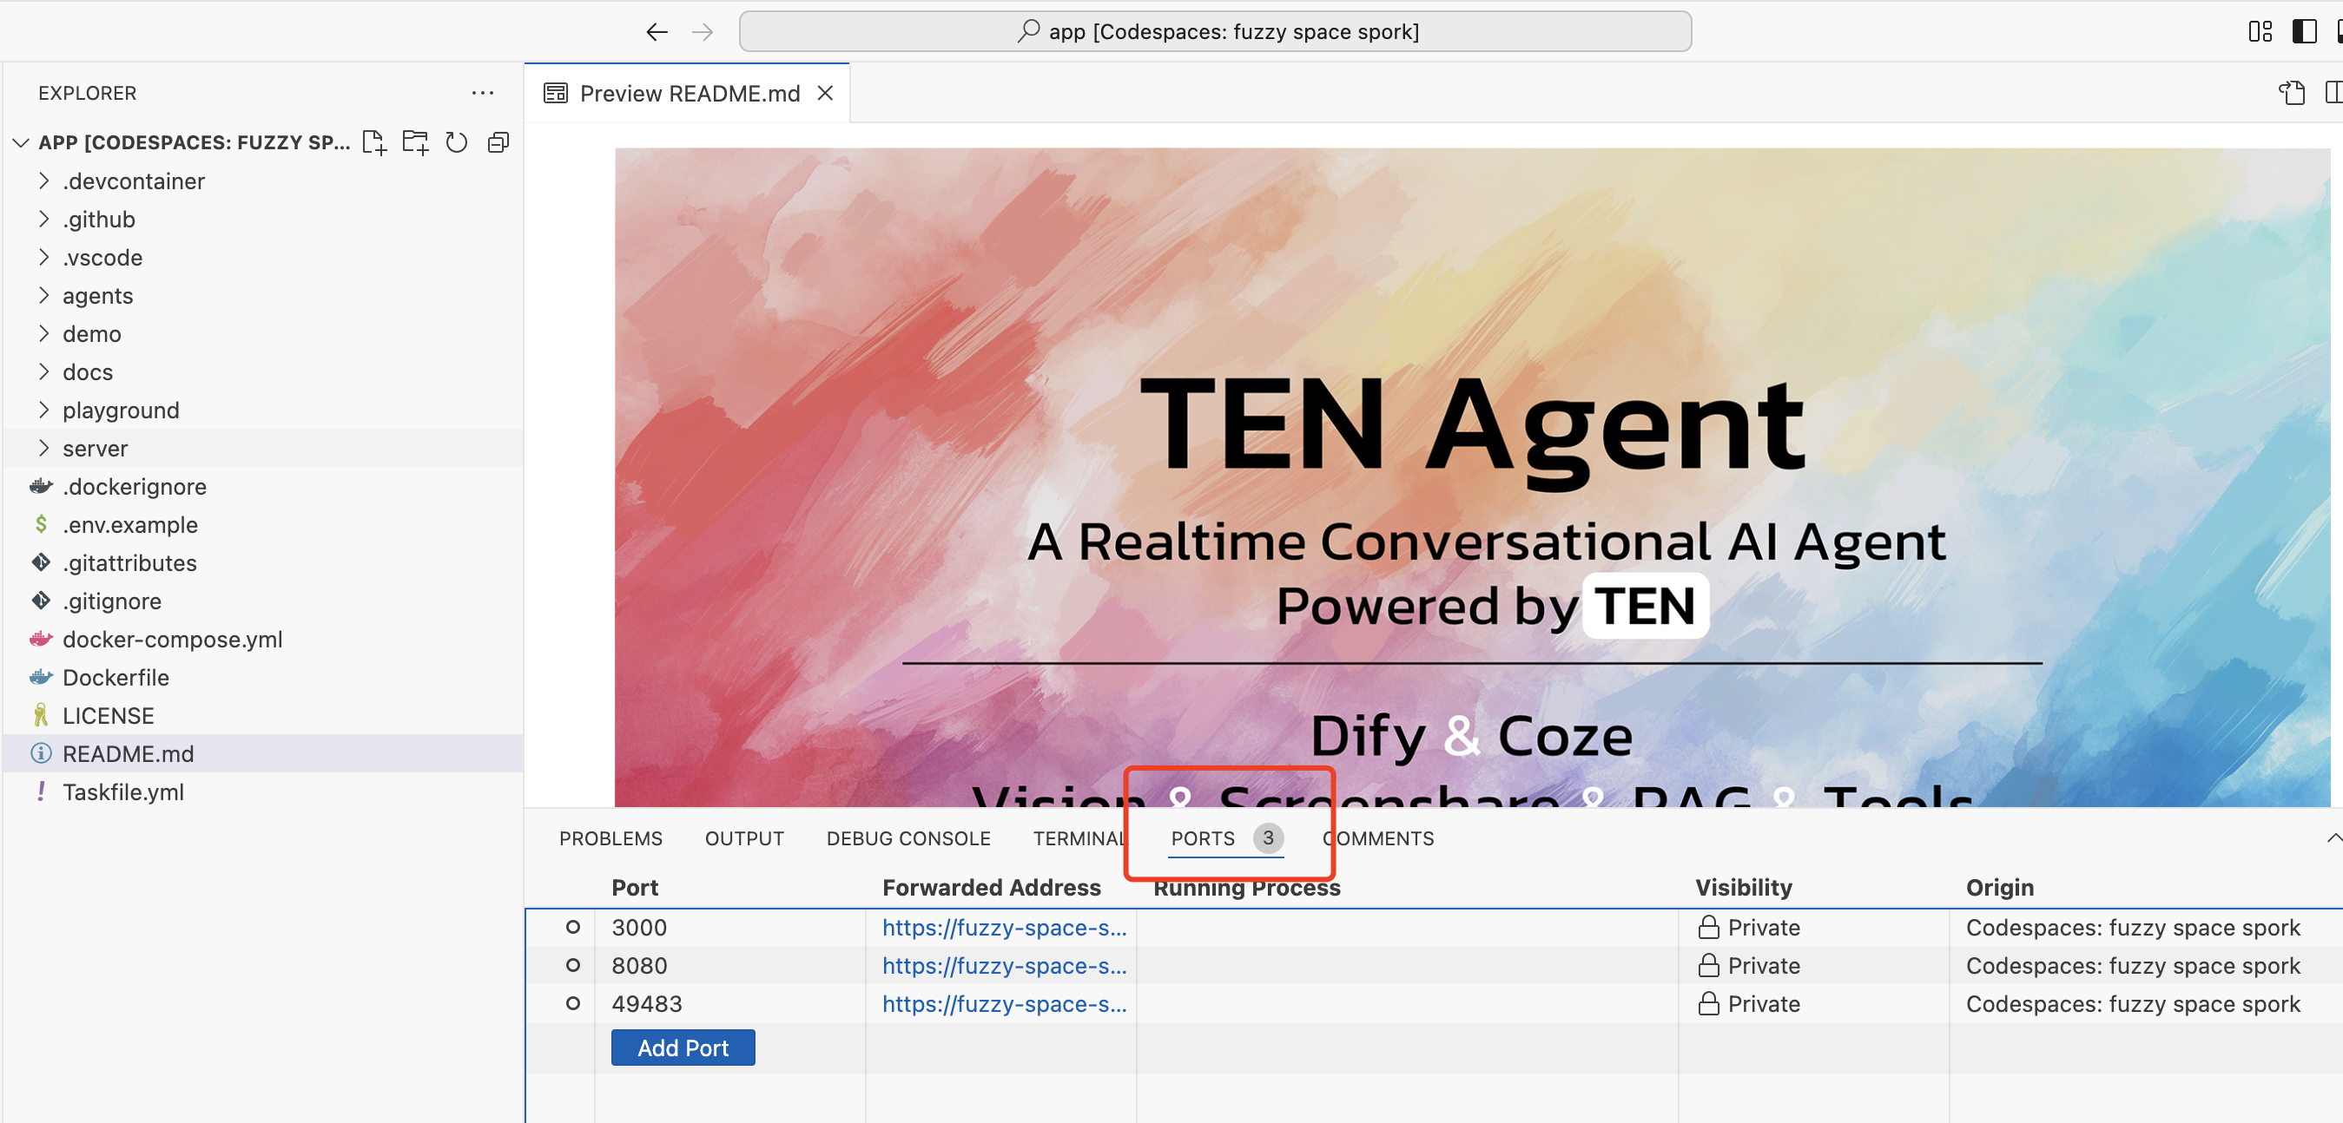
Task: Click the lock icon for port 49483
Action: (x=1709, y=1004)
